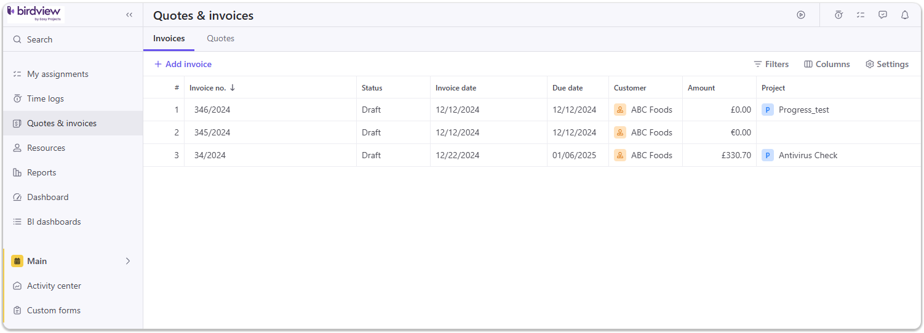Collapse the sidebar with double chevron
924x333 pixels.
tap(129, 15)
